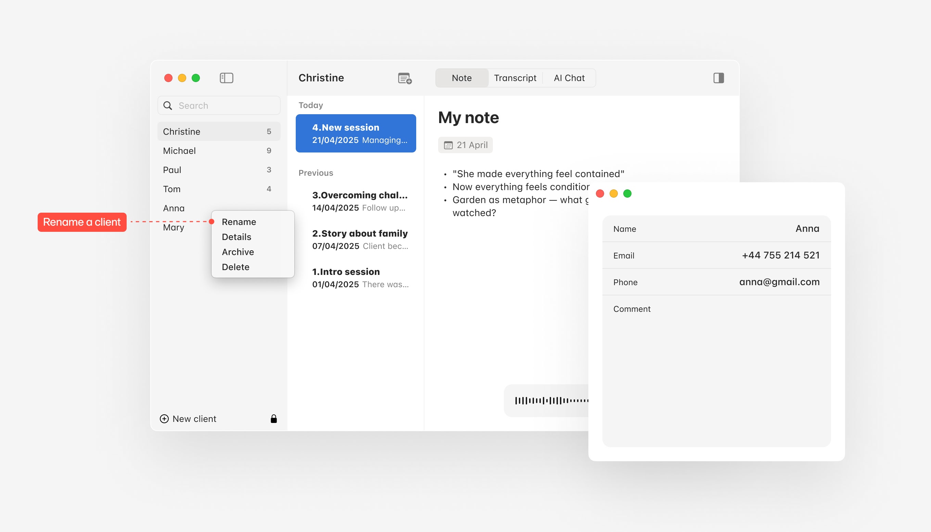The image size is (931, 532).
Task: Switch to the Transcript tab
Action: click(x=515, y=78)
